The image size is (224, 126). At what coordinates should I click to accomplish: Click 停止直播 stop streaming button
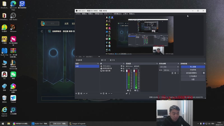[193, 67]
